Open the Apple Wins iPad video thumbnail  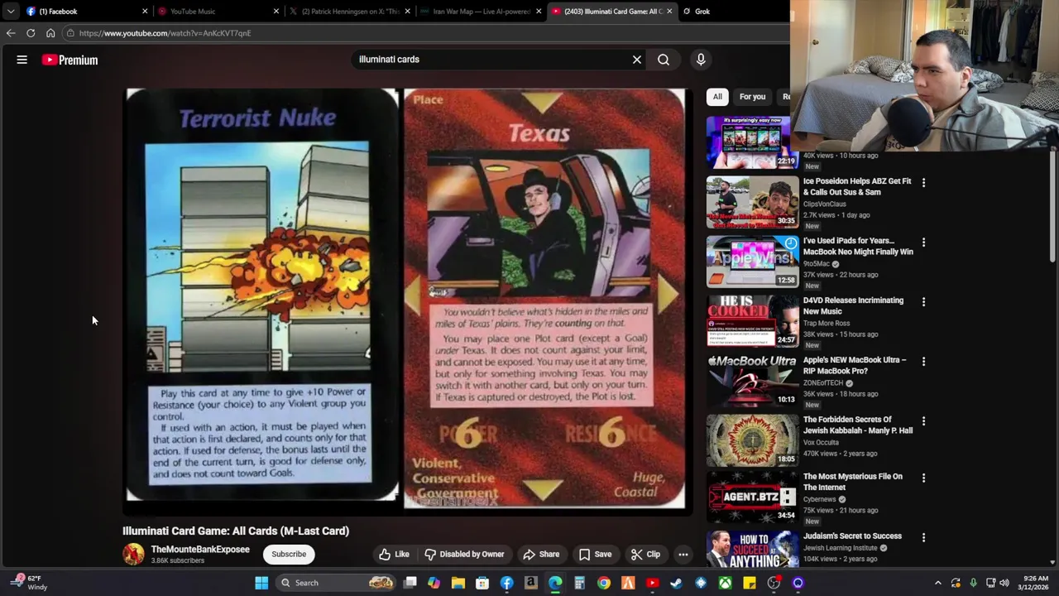pos(752,262)
